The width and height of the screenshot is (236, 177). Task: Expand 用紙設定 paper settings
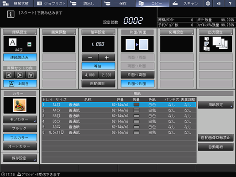click(215, 105)
